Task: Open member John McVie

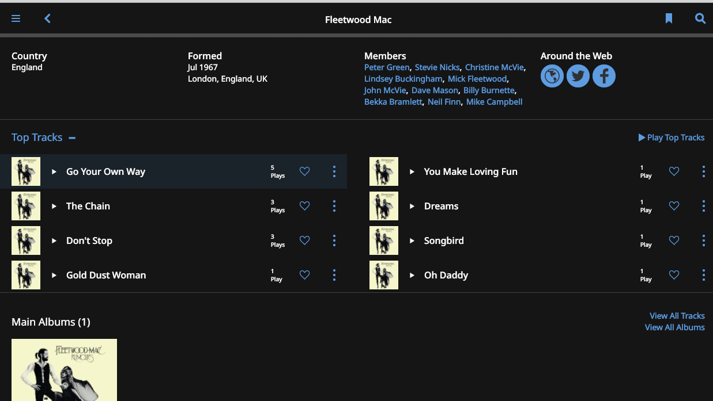Action: click(385, 90)
